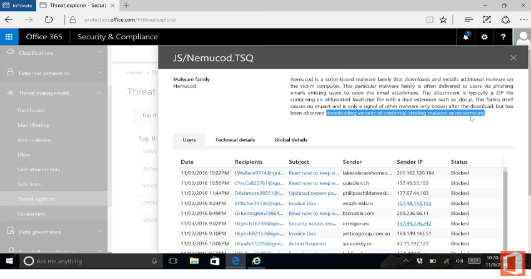Open recipient LWallace9714 link
531x279 pixels.
[257, 173]
